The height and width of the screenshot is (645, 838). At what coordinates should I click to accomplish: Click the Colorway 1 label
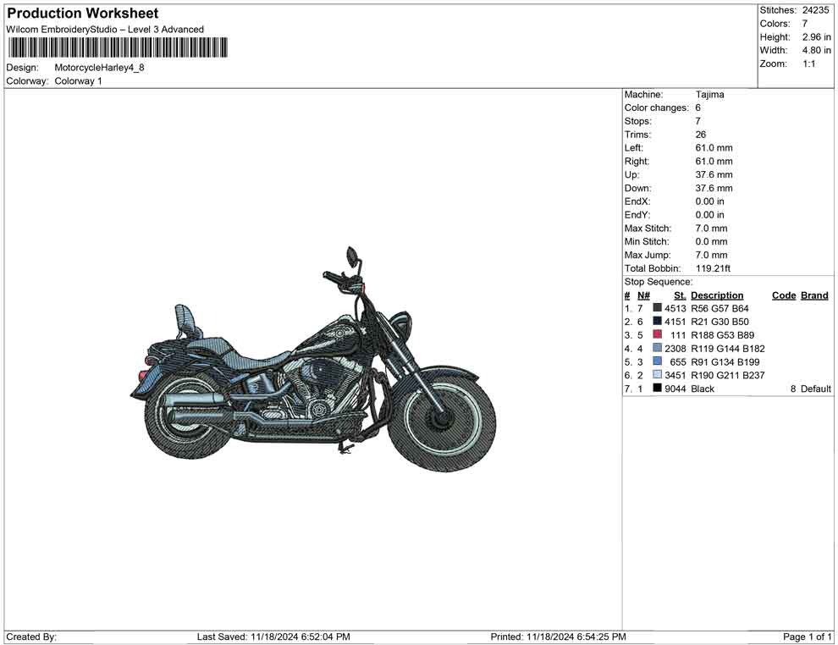coord(80,81)
